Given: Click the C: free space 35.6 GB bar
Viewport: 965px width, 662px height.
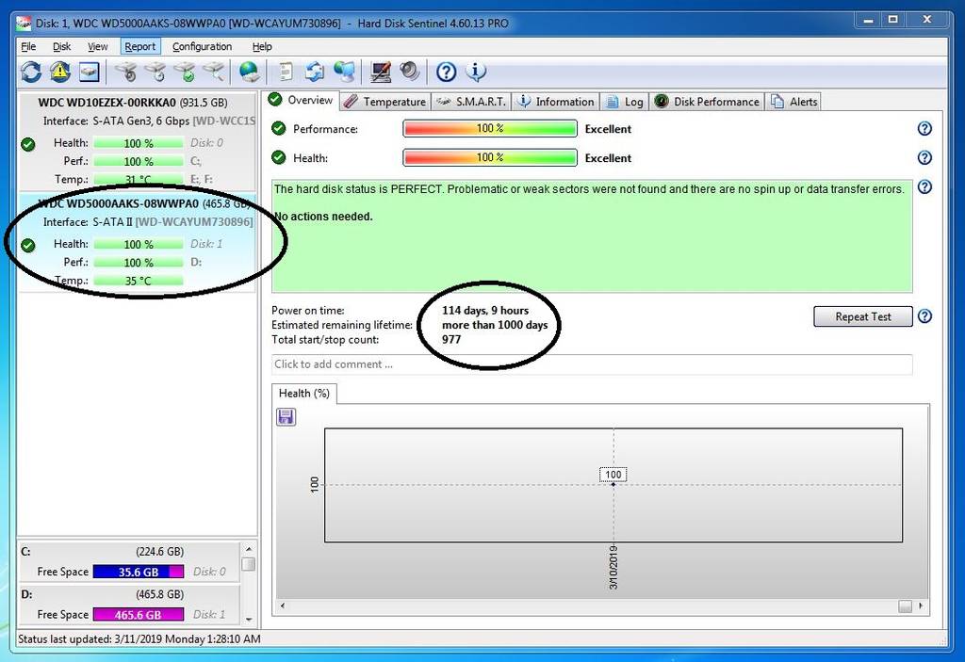Looking at the screenshot, I should pyautogui.click(x=139, y=572).
